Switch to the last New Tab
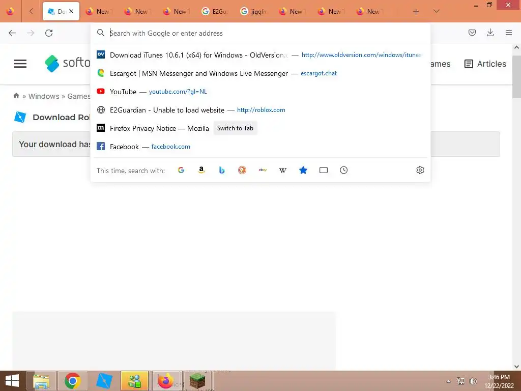Viewport: 521px width, 391px height. pos(369,11)
